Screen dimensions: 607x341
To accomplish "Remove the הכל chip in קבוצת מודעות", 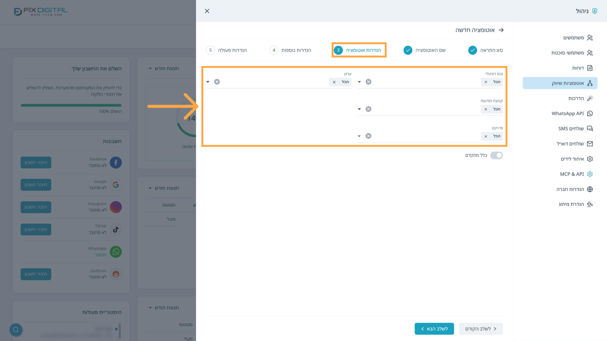I will (486, 109).
